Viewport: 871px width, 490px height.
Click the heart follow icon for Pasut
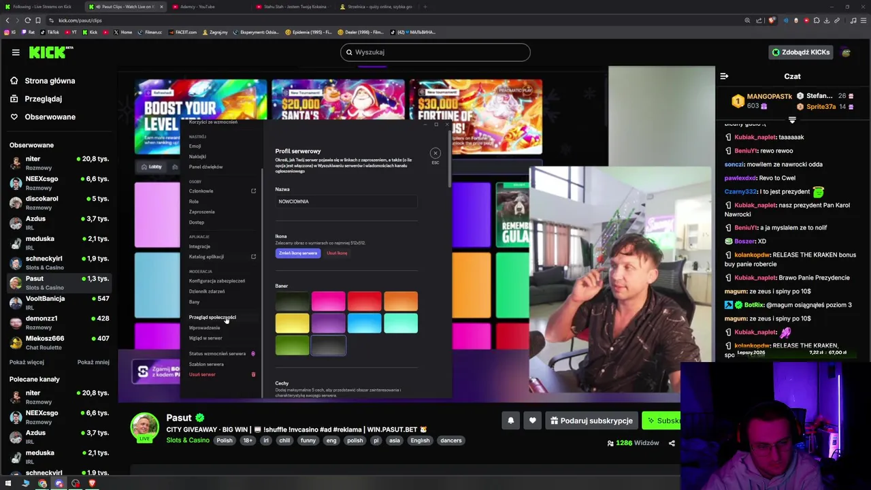click(533, 421)
